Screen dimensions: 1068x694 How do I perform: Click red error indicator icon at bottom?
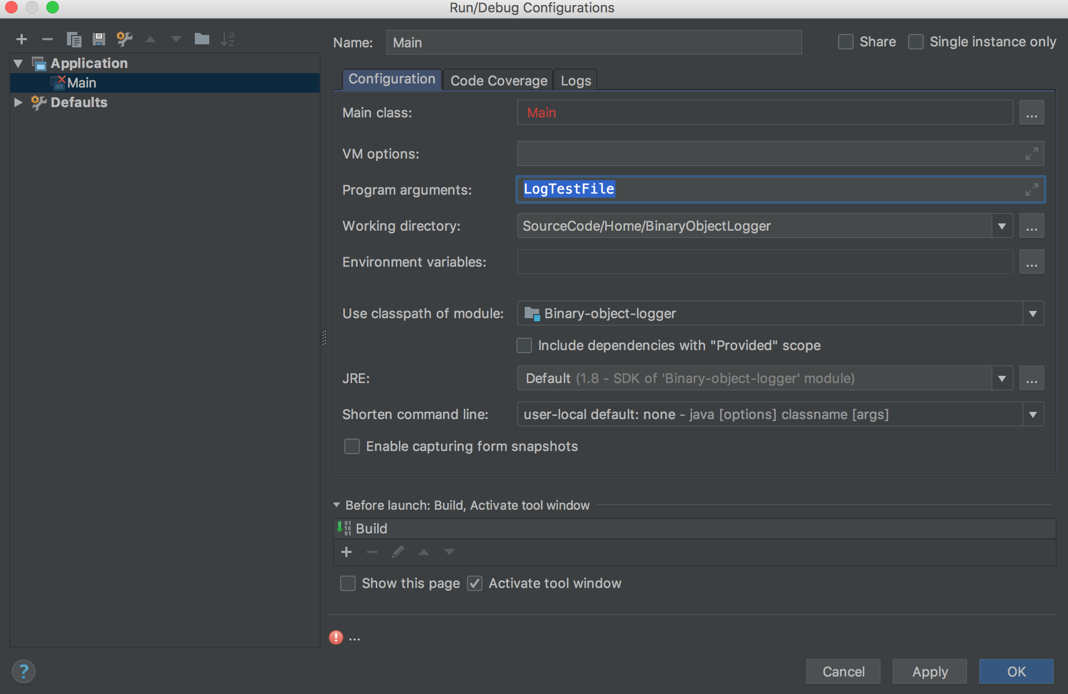(x=336, y=637)
